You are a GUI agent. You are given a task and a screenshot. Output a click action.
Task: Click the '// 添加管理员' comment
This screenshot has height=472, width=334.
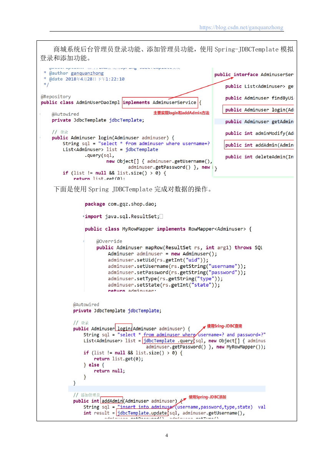[86, 395]
